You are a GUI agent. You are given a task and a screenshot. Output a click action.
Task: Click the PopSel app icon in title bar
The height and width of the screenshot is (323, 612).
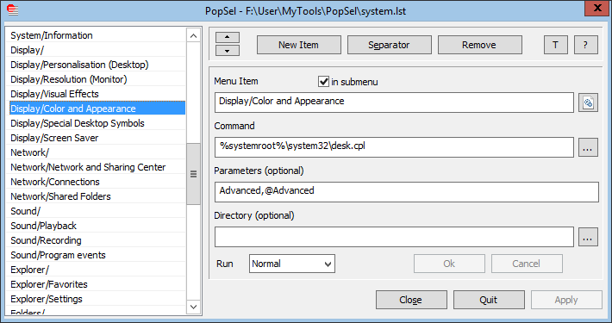pyautogui.click(x=13, y=9)
